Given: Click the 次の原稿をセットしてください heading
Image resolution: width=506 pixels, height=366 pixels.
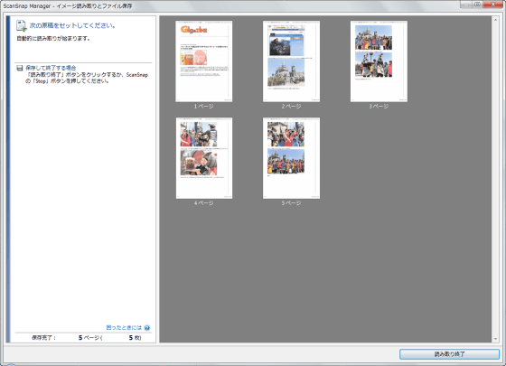Looking at the screenshot, I should pyautogui.click(x=72, y=25).
